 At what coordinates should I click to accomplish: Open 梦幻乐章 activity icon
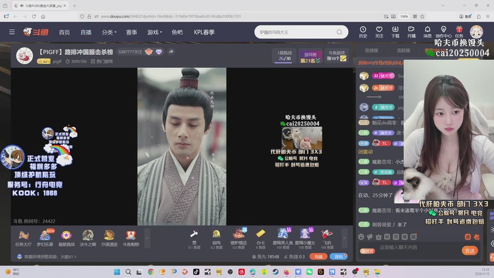click(44, 238)
